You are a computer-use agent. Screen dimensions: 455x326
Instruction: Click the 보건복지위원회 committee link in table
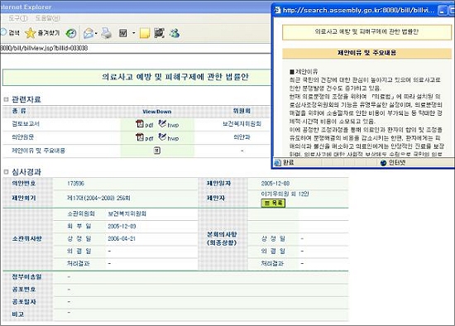click(x=242, y=124)
